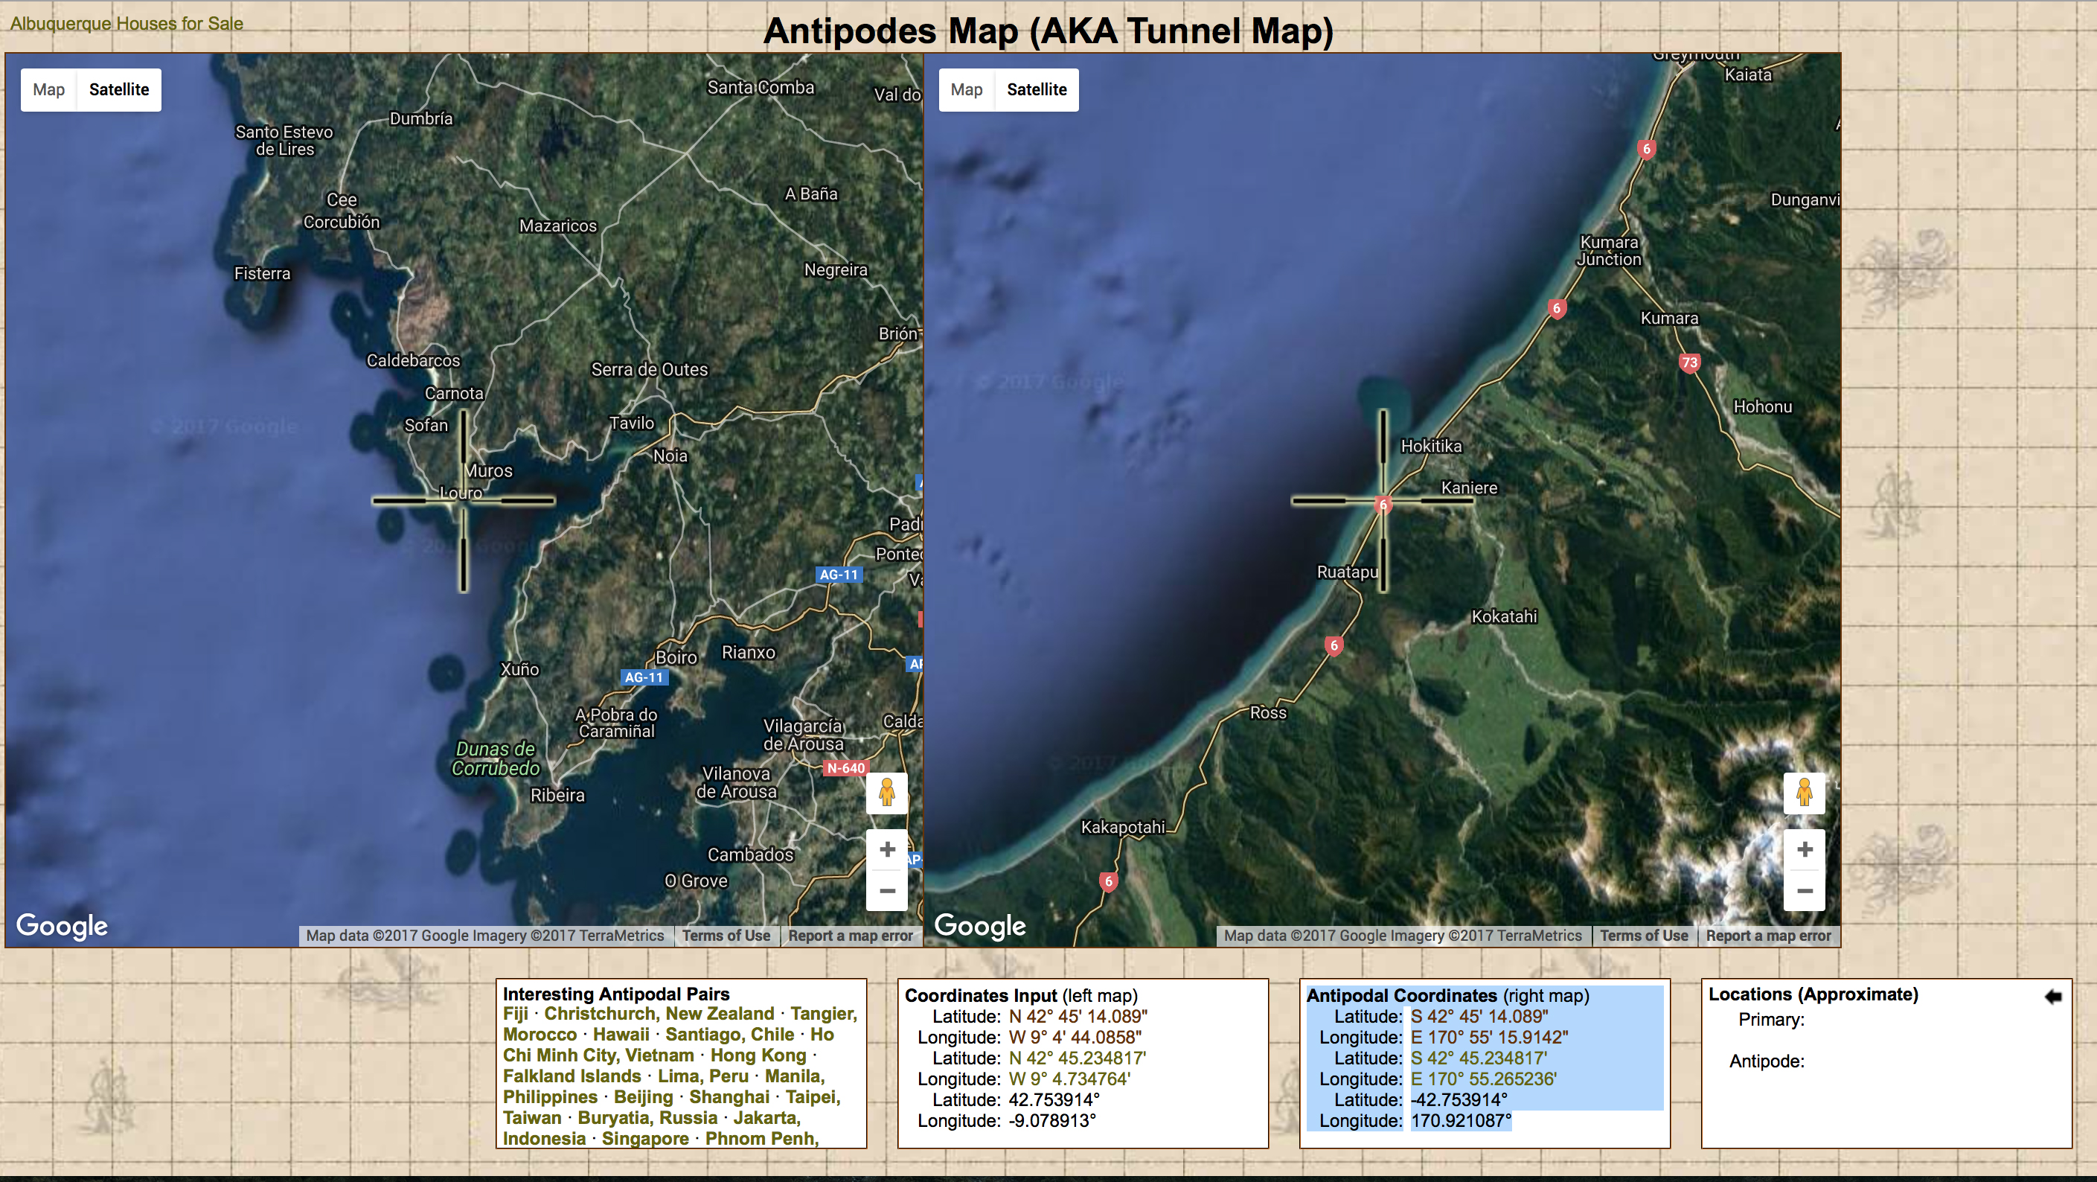
Task: Switch left map to Map view
Action: 49,89
